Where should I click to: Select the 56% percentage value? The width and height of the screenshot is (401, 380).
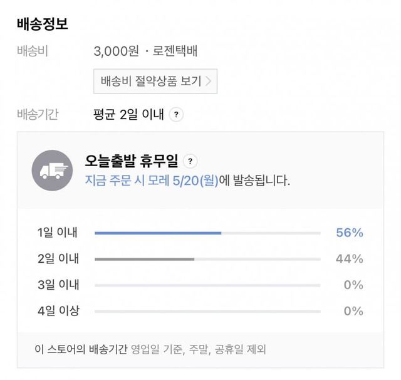[x=350, y=233]
